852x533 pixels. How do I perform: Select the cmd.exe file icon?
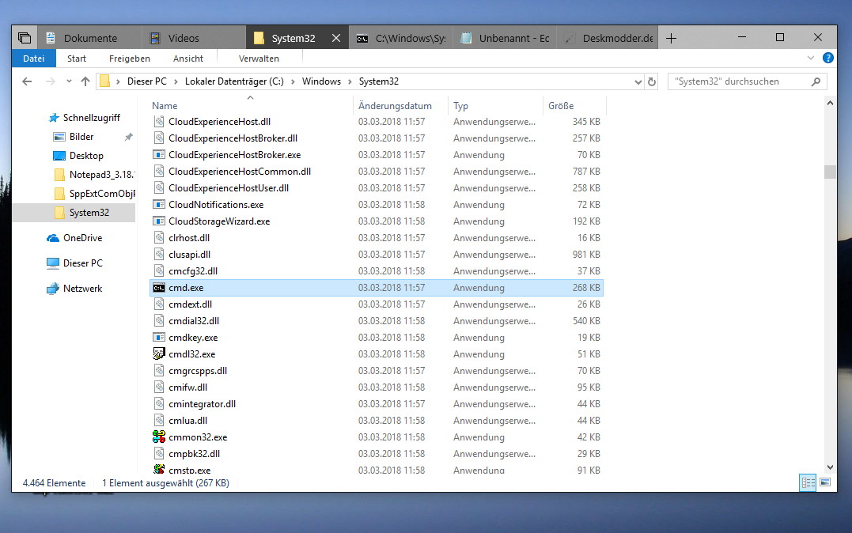(x=159, y=288)
